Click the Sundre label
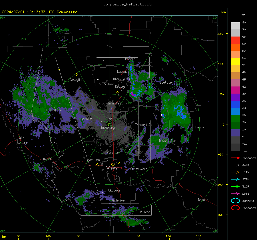 (87, 118)
